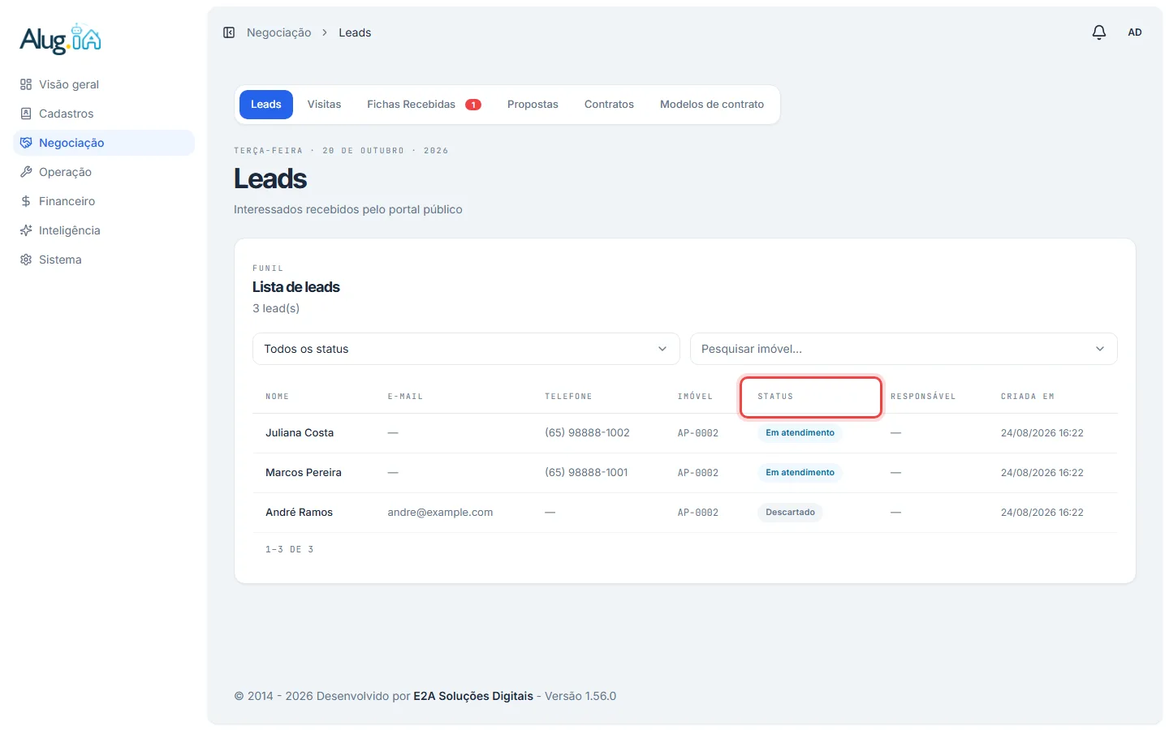Click Telefone column header
The height and width of the screenshot is (730, 1169).
pyautogui.click(x=568, y=397)
